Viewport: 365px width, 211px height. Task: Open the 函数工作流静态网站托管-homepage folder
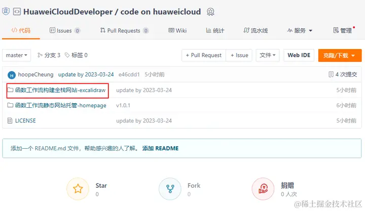(60, 105)
